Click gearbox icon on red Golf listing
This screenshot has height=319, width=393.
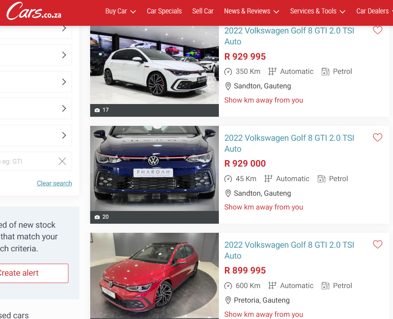point(272,286)
